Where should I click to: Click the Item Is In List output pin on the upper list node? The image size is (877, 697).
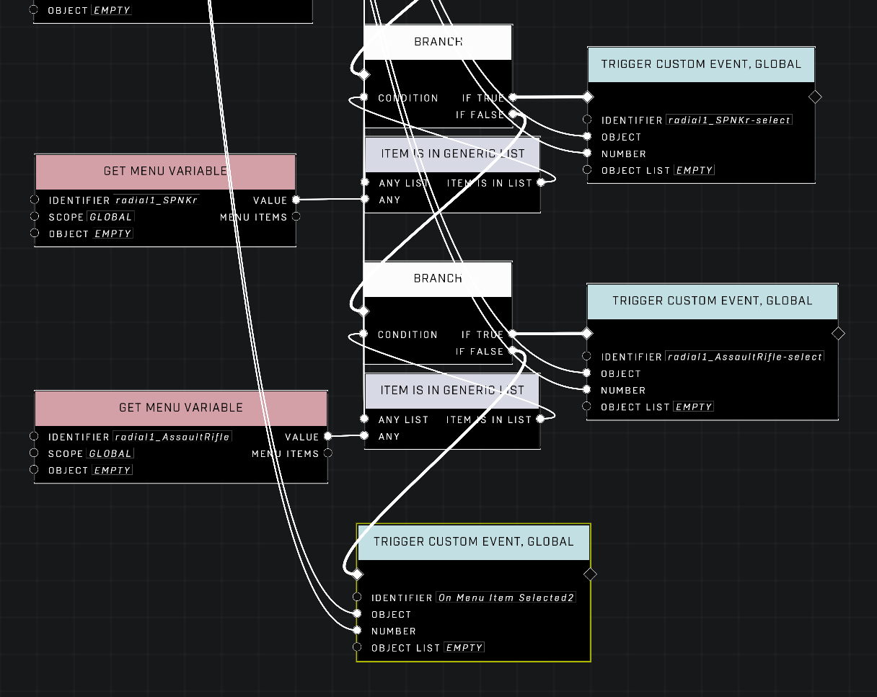pyautogui.click(x=541, y=182)
